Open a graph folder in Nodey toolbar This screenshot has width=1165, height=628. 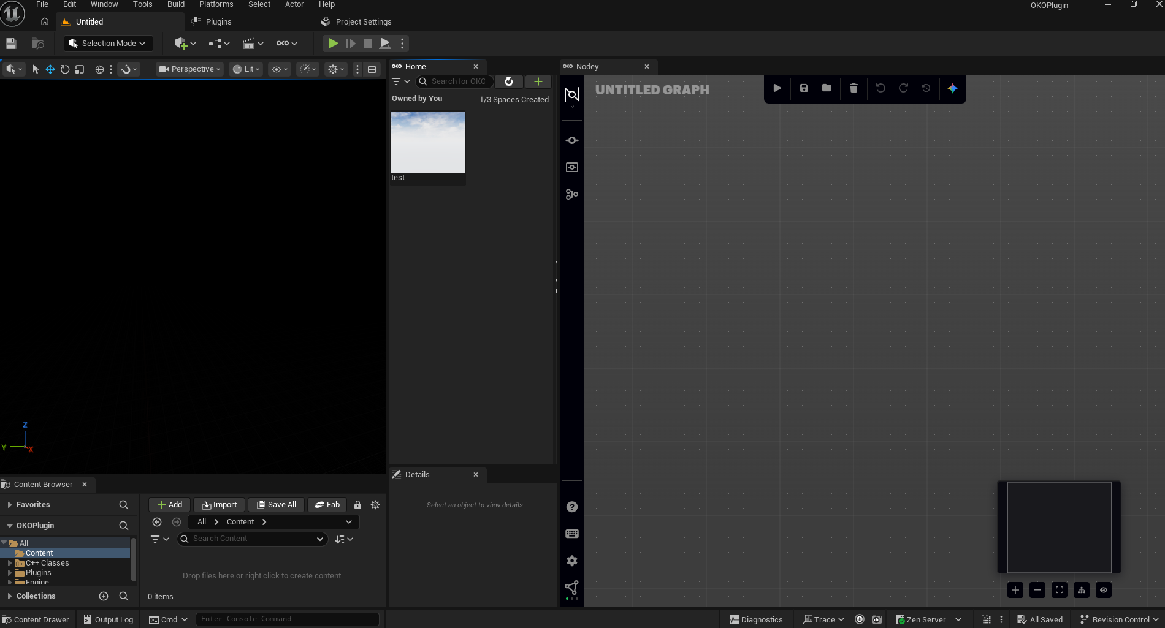point(827,88)
